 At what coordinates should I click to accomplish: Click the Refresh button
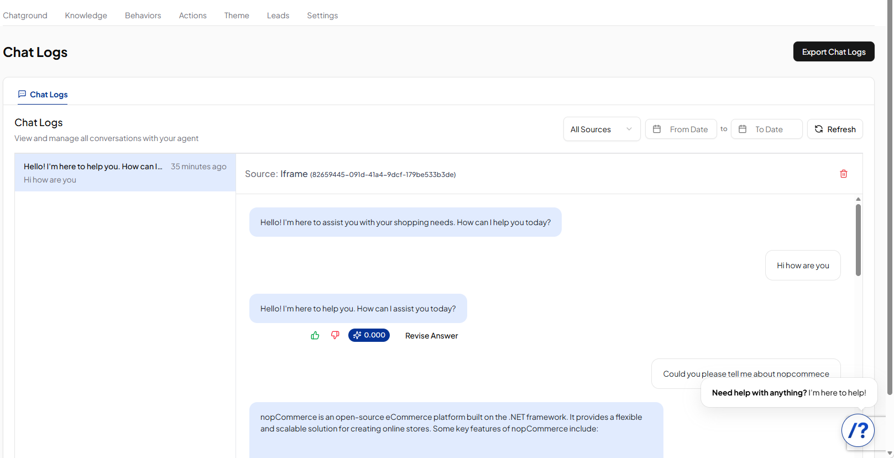835,129
